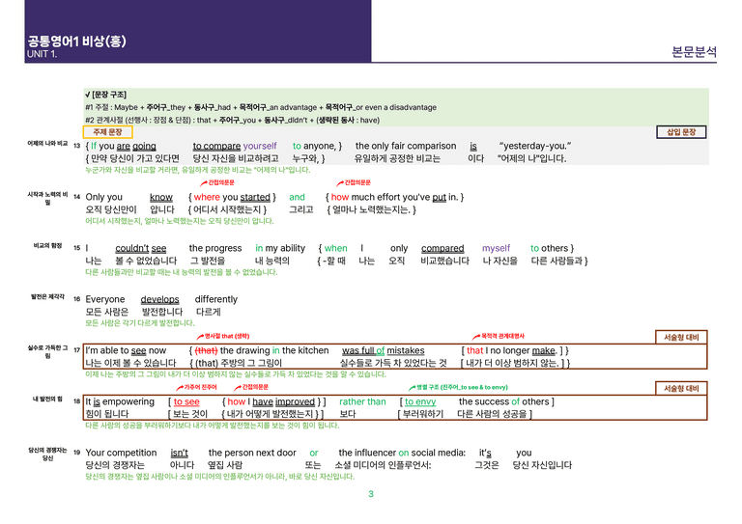Click the page number 3 at the bottom
742x524 pixels.
click(371, 494)
